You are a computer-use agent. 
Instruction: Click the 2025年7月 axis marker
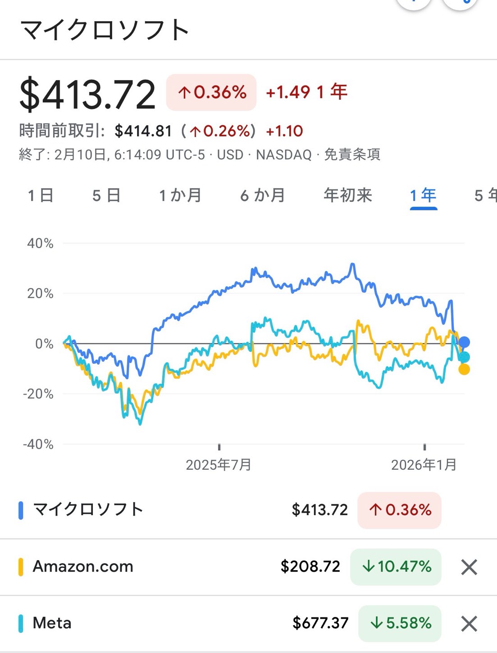(219, 465)
